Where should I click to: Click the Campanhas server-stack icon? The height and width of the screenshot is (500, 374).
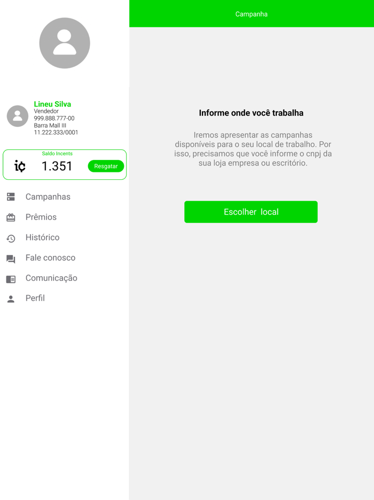point(11,197)
